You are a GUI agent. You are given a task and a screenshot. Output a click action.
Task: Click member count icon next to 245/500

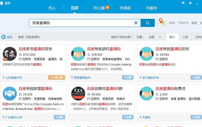pos(89,54)
